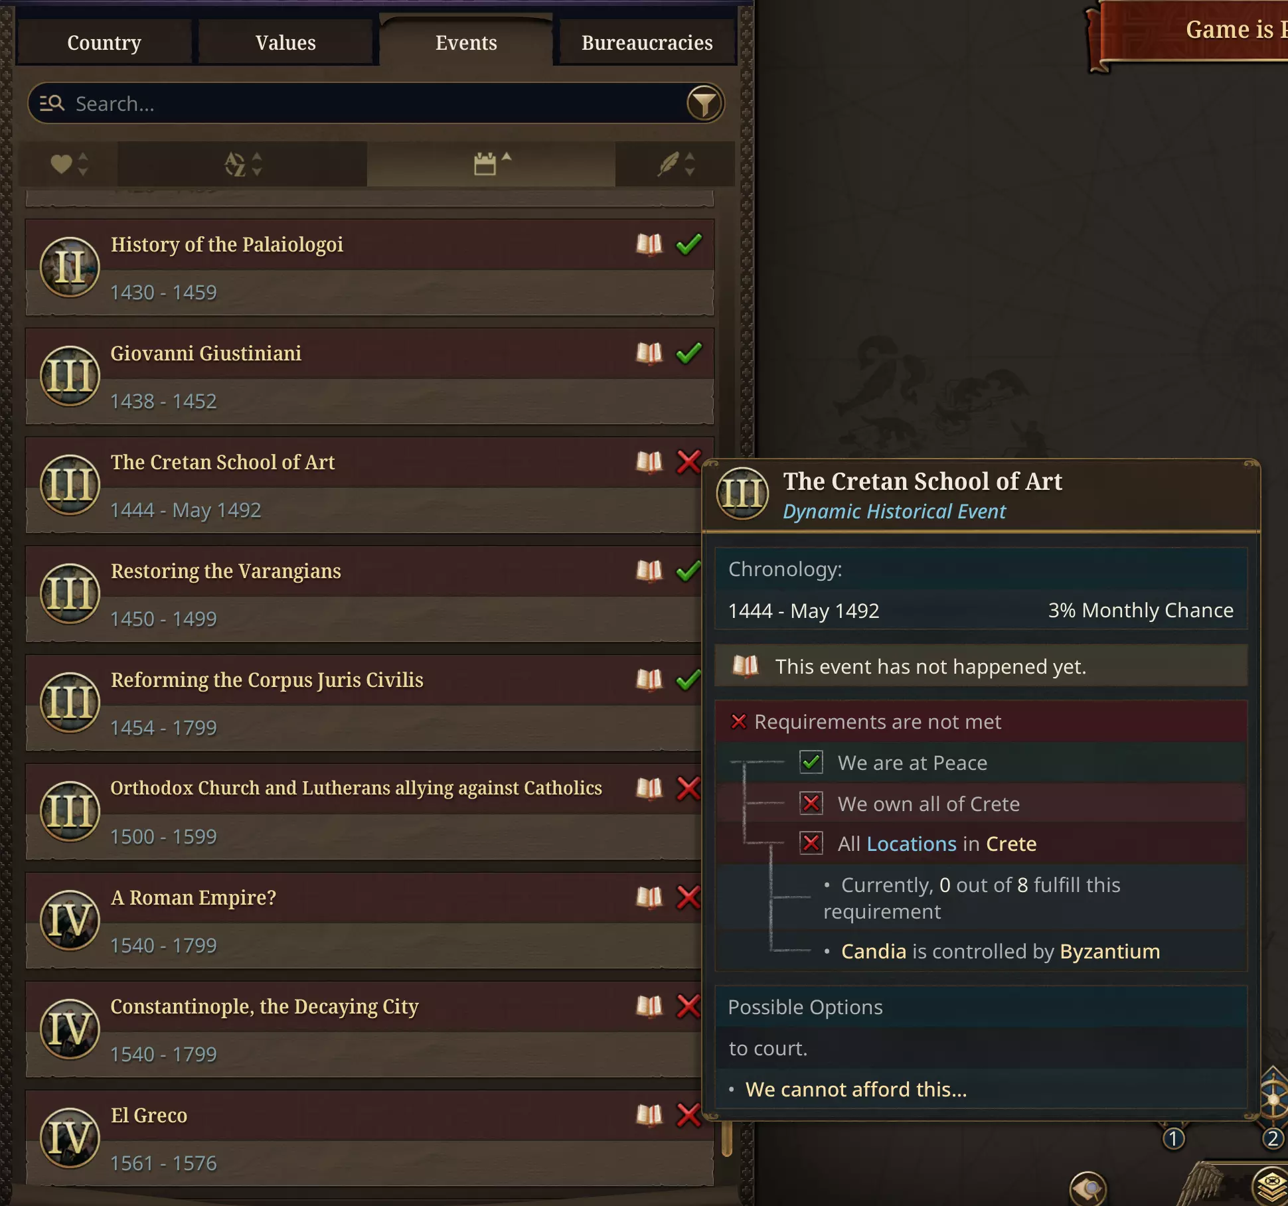Click the eye icon at bottom of map
The height and width of the screenshot is (1206, 1288).
click(x=1088, y=1188)
